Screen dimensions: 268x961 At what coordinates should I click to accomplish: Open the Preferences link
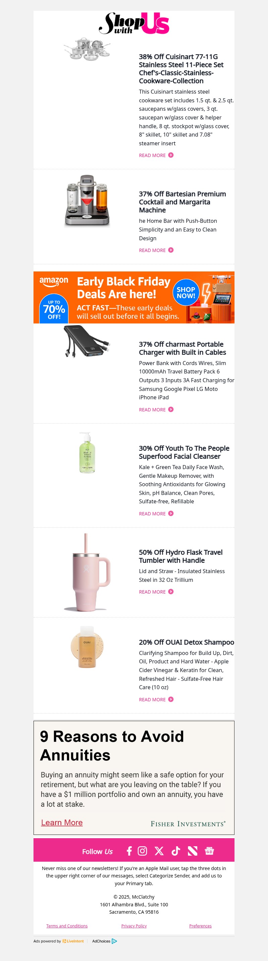(200, 926)
